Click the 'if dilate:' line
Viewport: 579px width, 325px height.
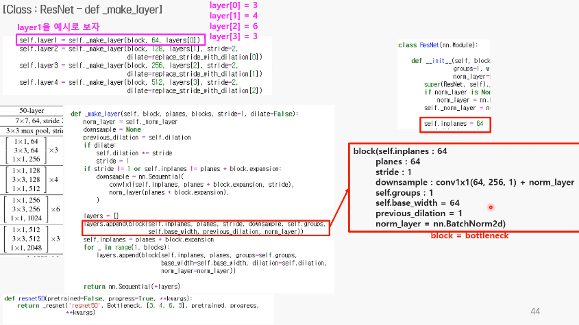[100, 145]
